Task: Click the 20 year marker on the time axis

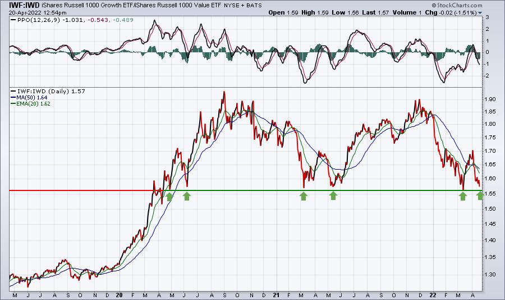Action: click(119, 295)
